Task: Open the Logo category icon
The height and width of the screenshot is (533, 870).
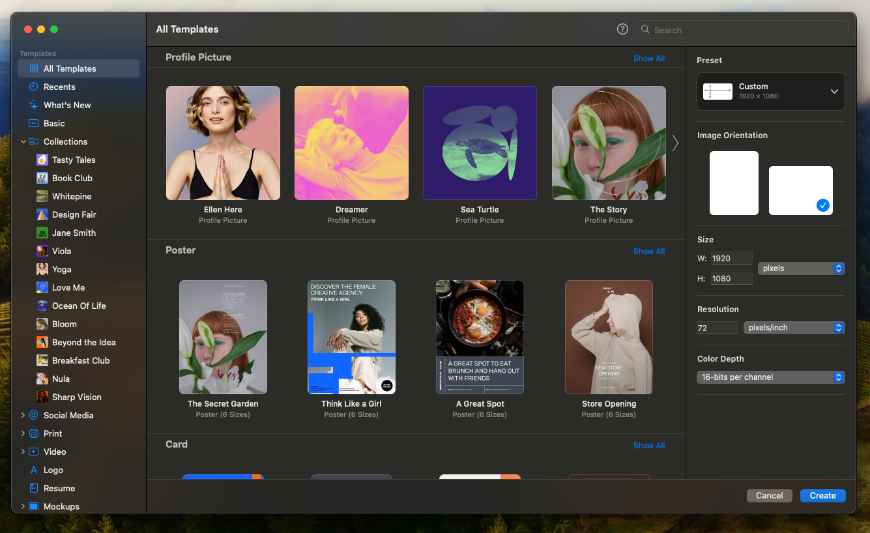Action: tap(33, 470)
